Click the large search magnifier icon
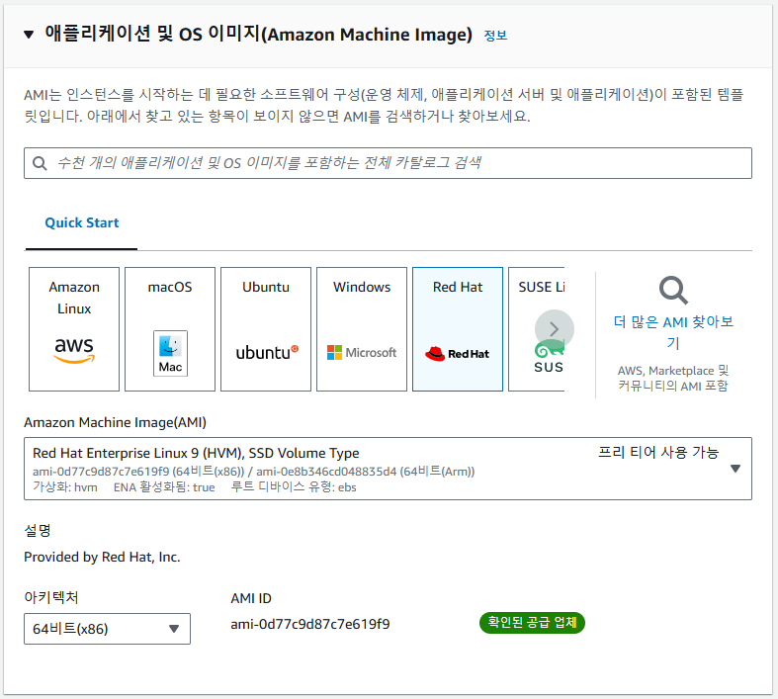The height and width of the screenshot is (699, 778). [673, 291]
